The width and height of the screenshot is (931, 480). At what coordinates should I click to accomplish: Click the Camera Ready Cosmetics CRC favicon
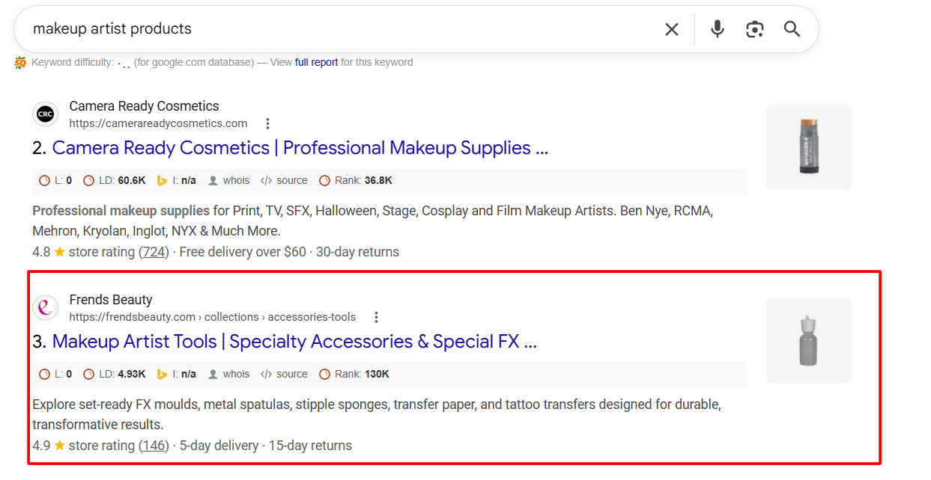point(46,114)
